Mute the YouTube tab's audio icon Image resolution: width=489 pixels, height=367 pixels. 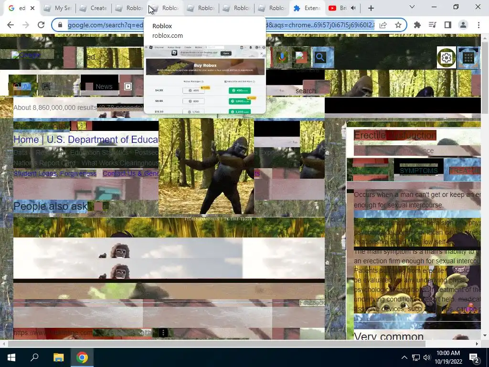pyautogui.click(x=353, y=8)
